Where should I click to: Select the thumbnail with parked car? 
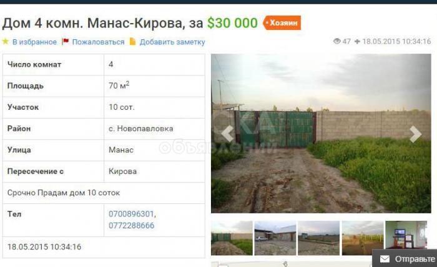[275, 238]
